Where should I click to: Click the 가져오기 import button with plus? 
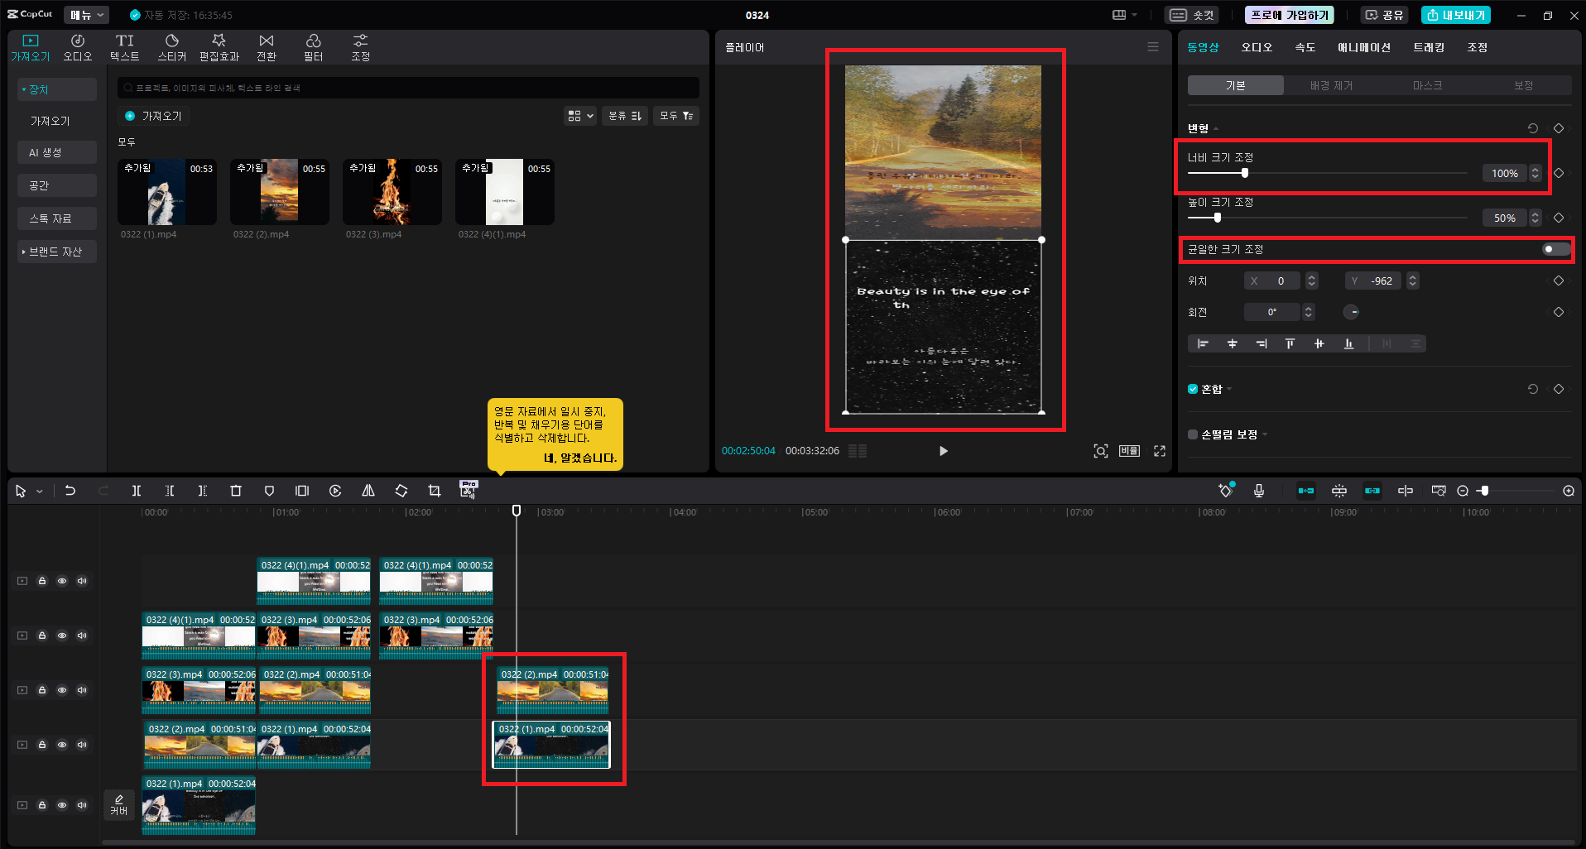[154, 116]
